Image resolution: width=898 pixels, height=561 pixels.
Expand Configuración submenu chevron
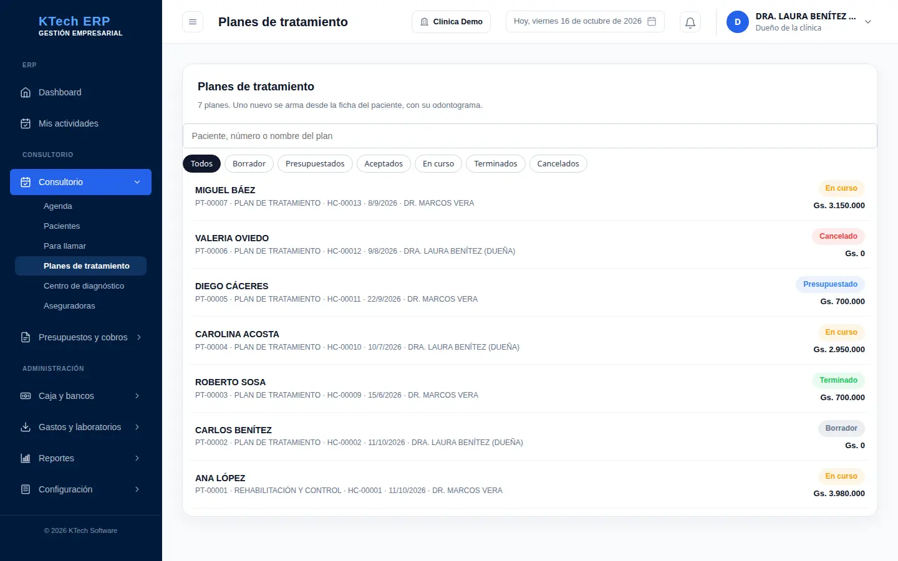[x=137, y=489]
